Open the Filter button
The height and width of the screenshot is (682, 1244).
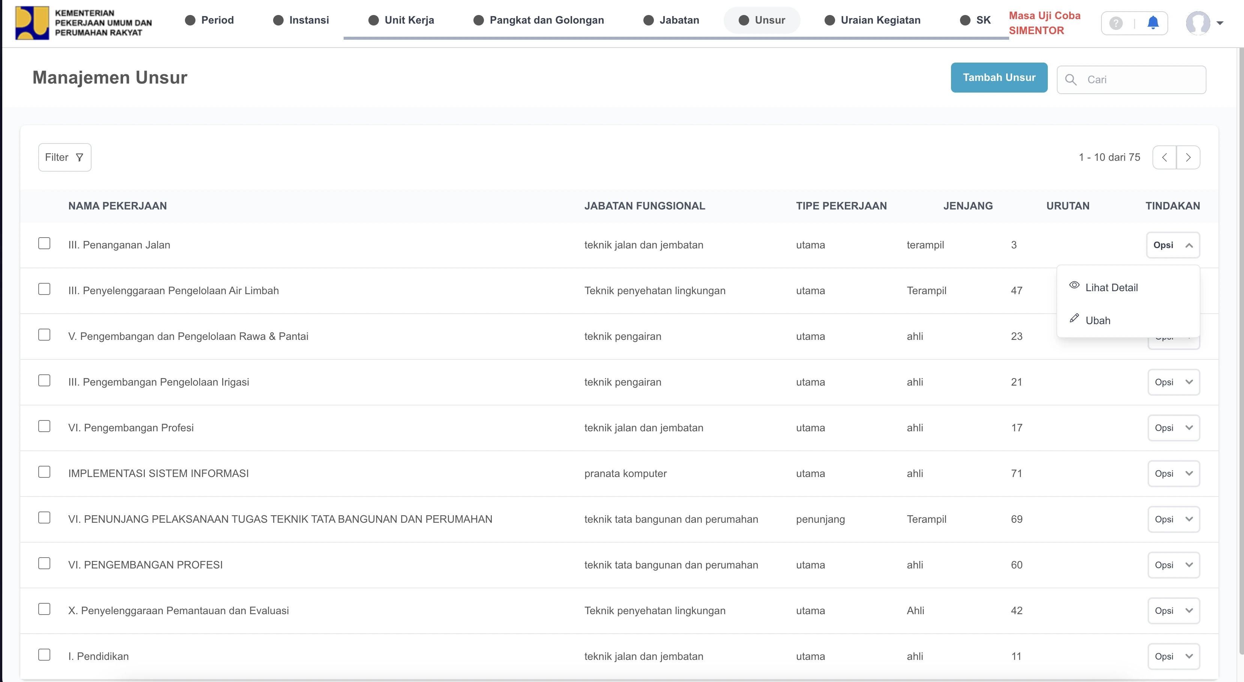tap(65, 157)
